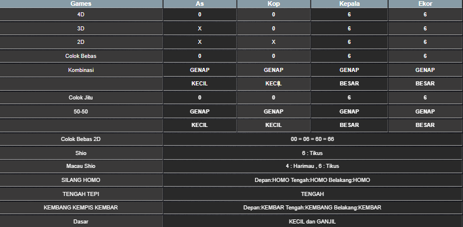The width and height of the screenshot is (463, 227).
Task: Click the Ekor column header
Action: (425, 4)
